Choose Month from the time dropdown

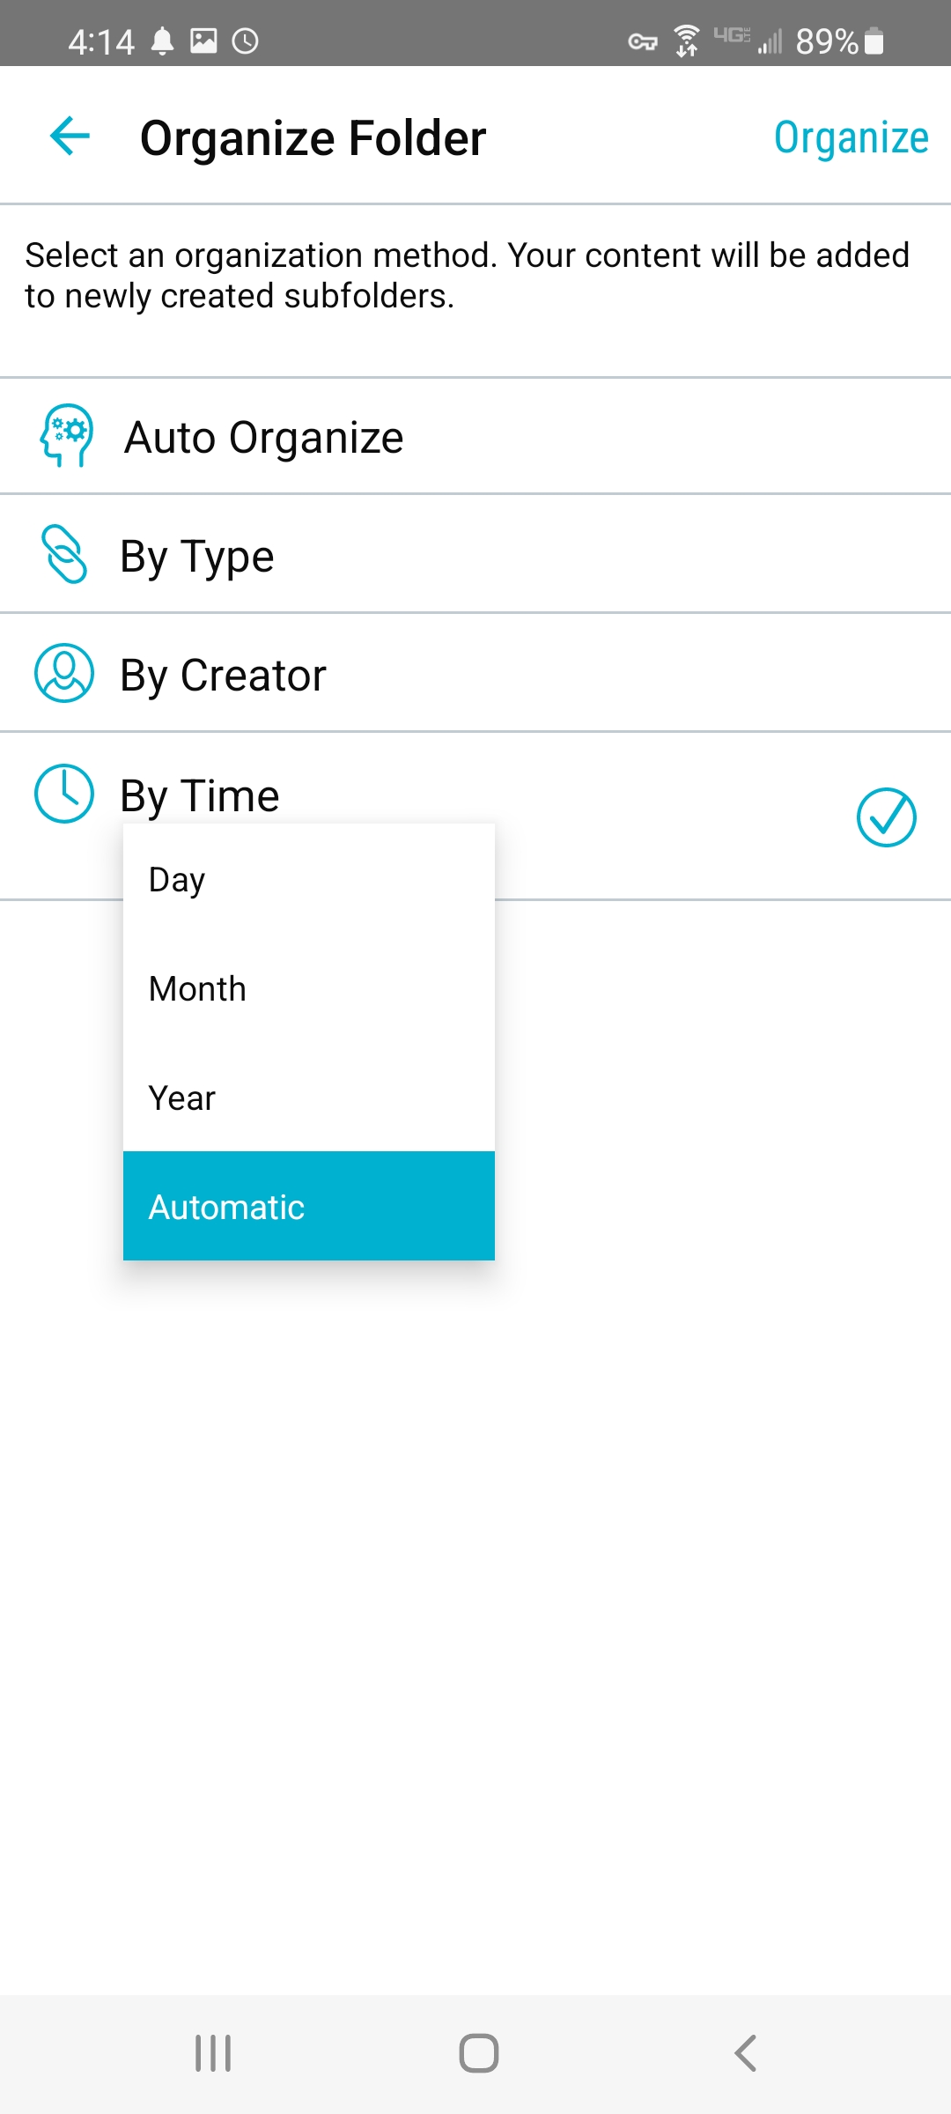click(309, 988)
